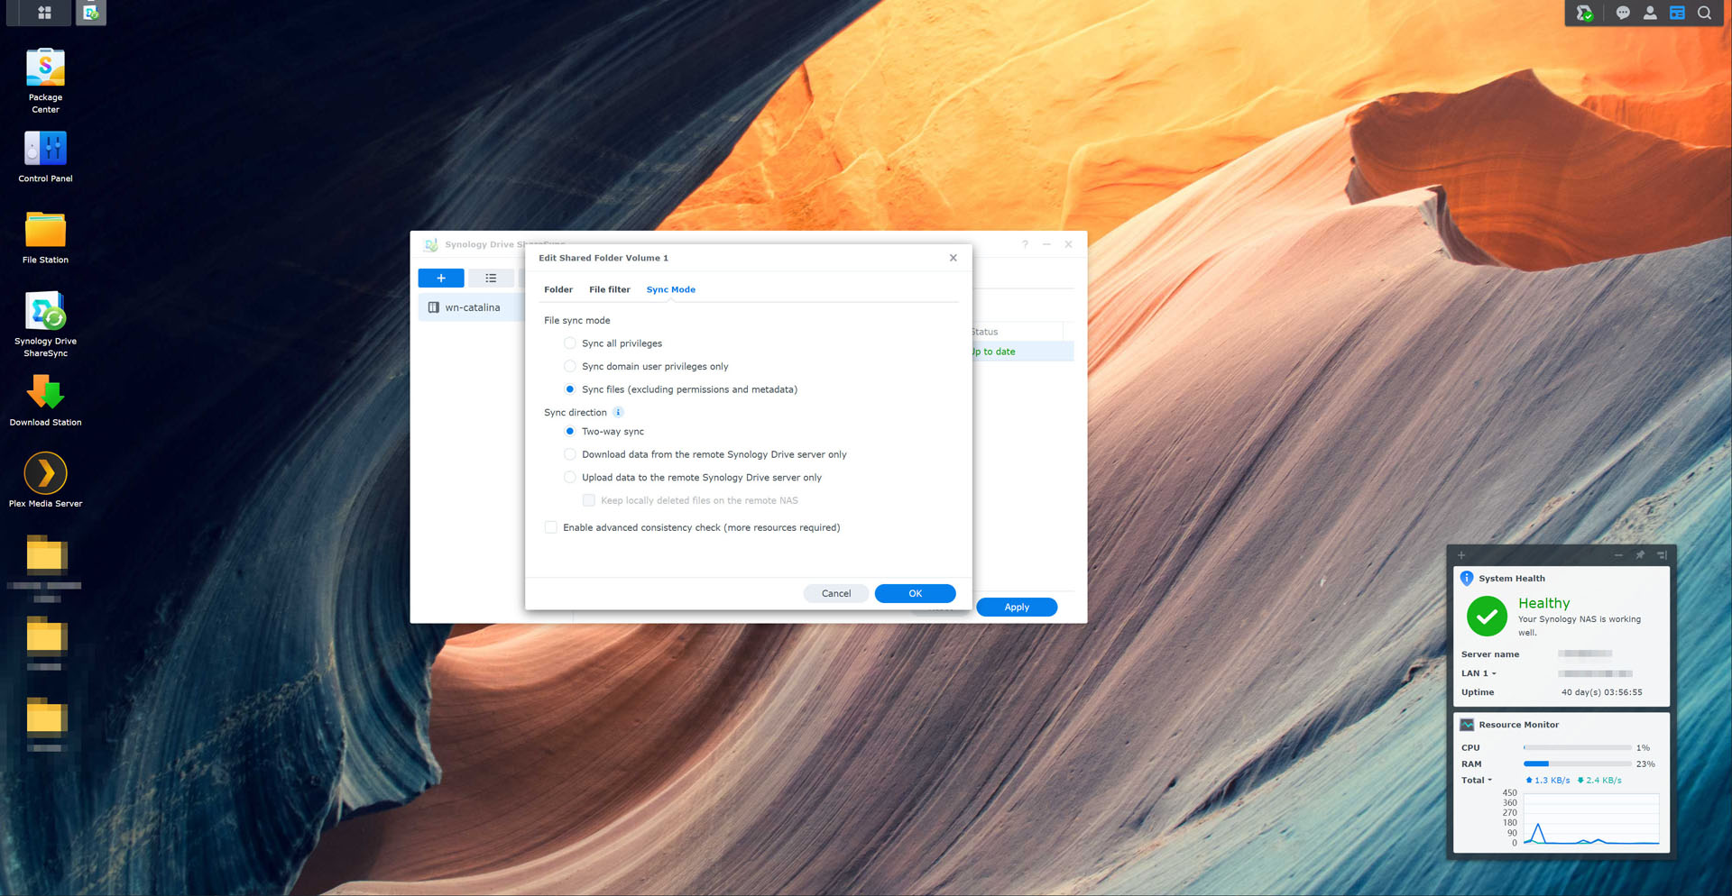Screen dimensions: 1732x896
Task: Click the Healthy status text
Action: coord(1543,603)
